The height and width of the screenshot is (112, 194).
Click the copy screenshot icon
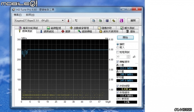pyautogui.click(x=100, y=21)
